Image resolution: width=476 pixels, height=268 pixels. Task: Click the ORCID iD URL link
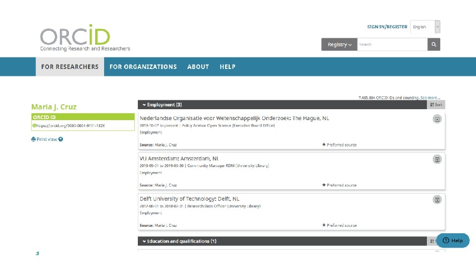pyautogui.click(x=71, y=126)
